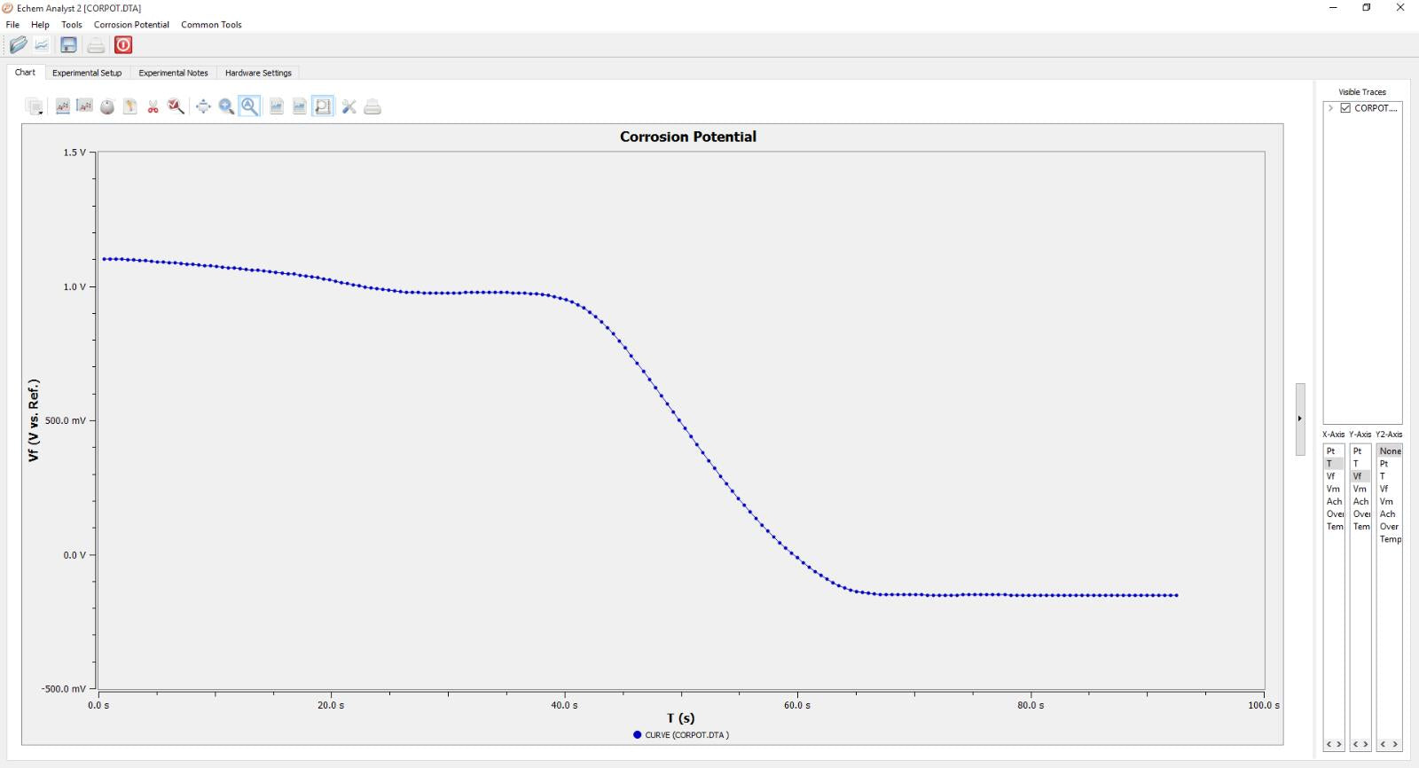1419x768 pixels.
Task: Open the Common Tools menu
Action: 211,25
